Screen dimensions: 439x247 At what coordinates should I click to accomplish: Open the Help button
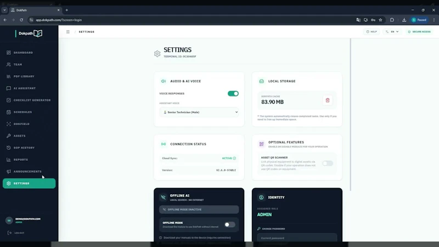pyautogui.click(x=372, y=32)
